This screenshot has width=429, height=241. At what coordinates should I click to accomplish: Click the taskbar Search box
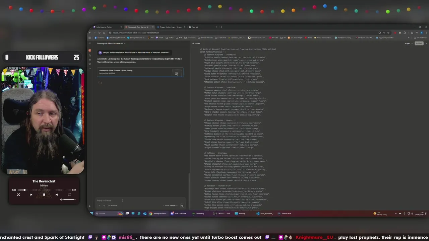(x=109, y=213)
